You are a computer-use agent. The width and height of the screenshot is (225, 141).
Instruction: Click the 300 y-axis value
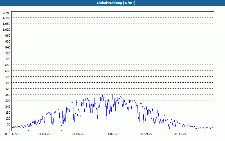(x=8, y=101)
